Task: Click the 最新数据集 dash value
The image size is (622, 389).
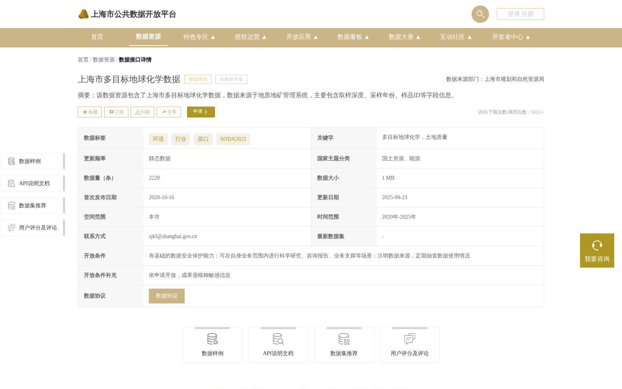Action: click(x=383, y=237)
